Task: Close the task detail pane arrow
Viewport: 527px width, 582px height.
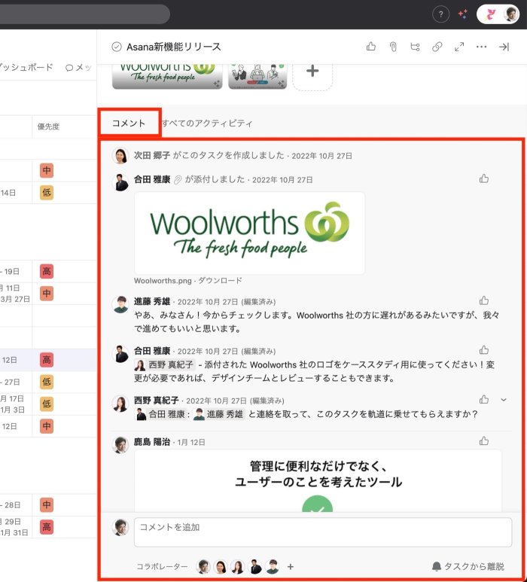Action: tap(504, 47)
